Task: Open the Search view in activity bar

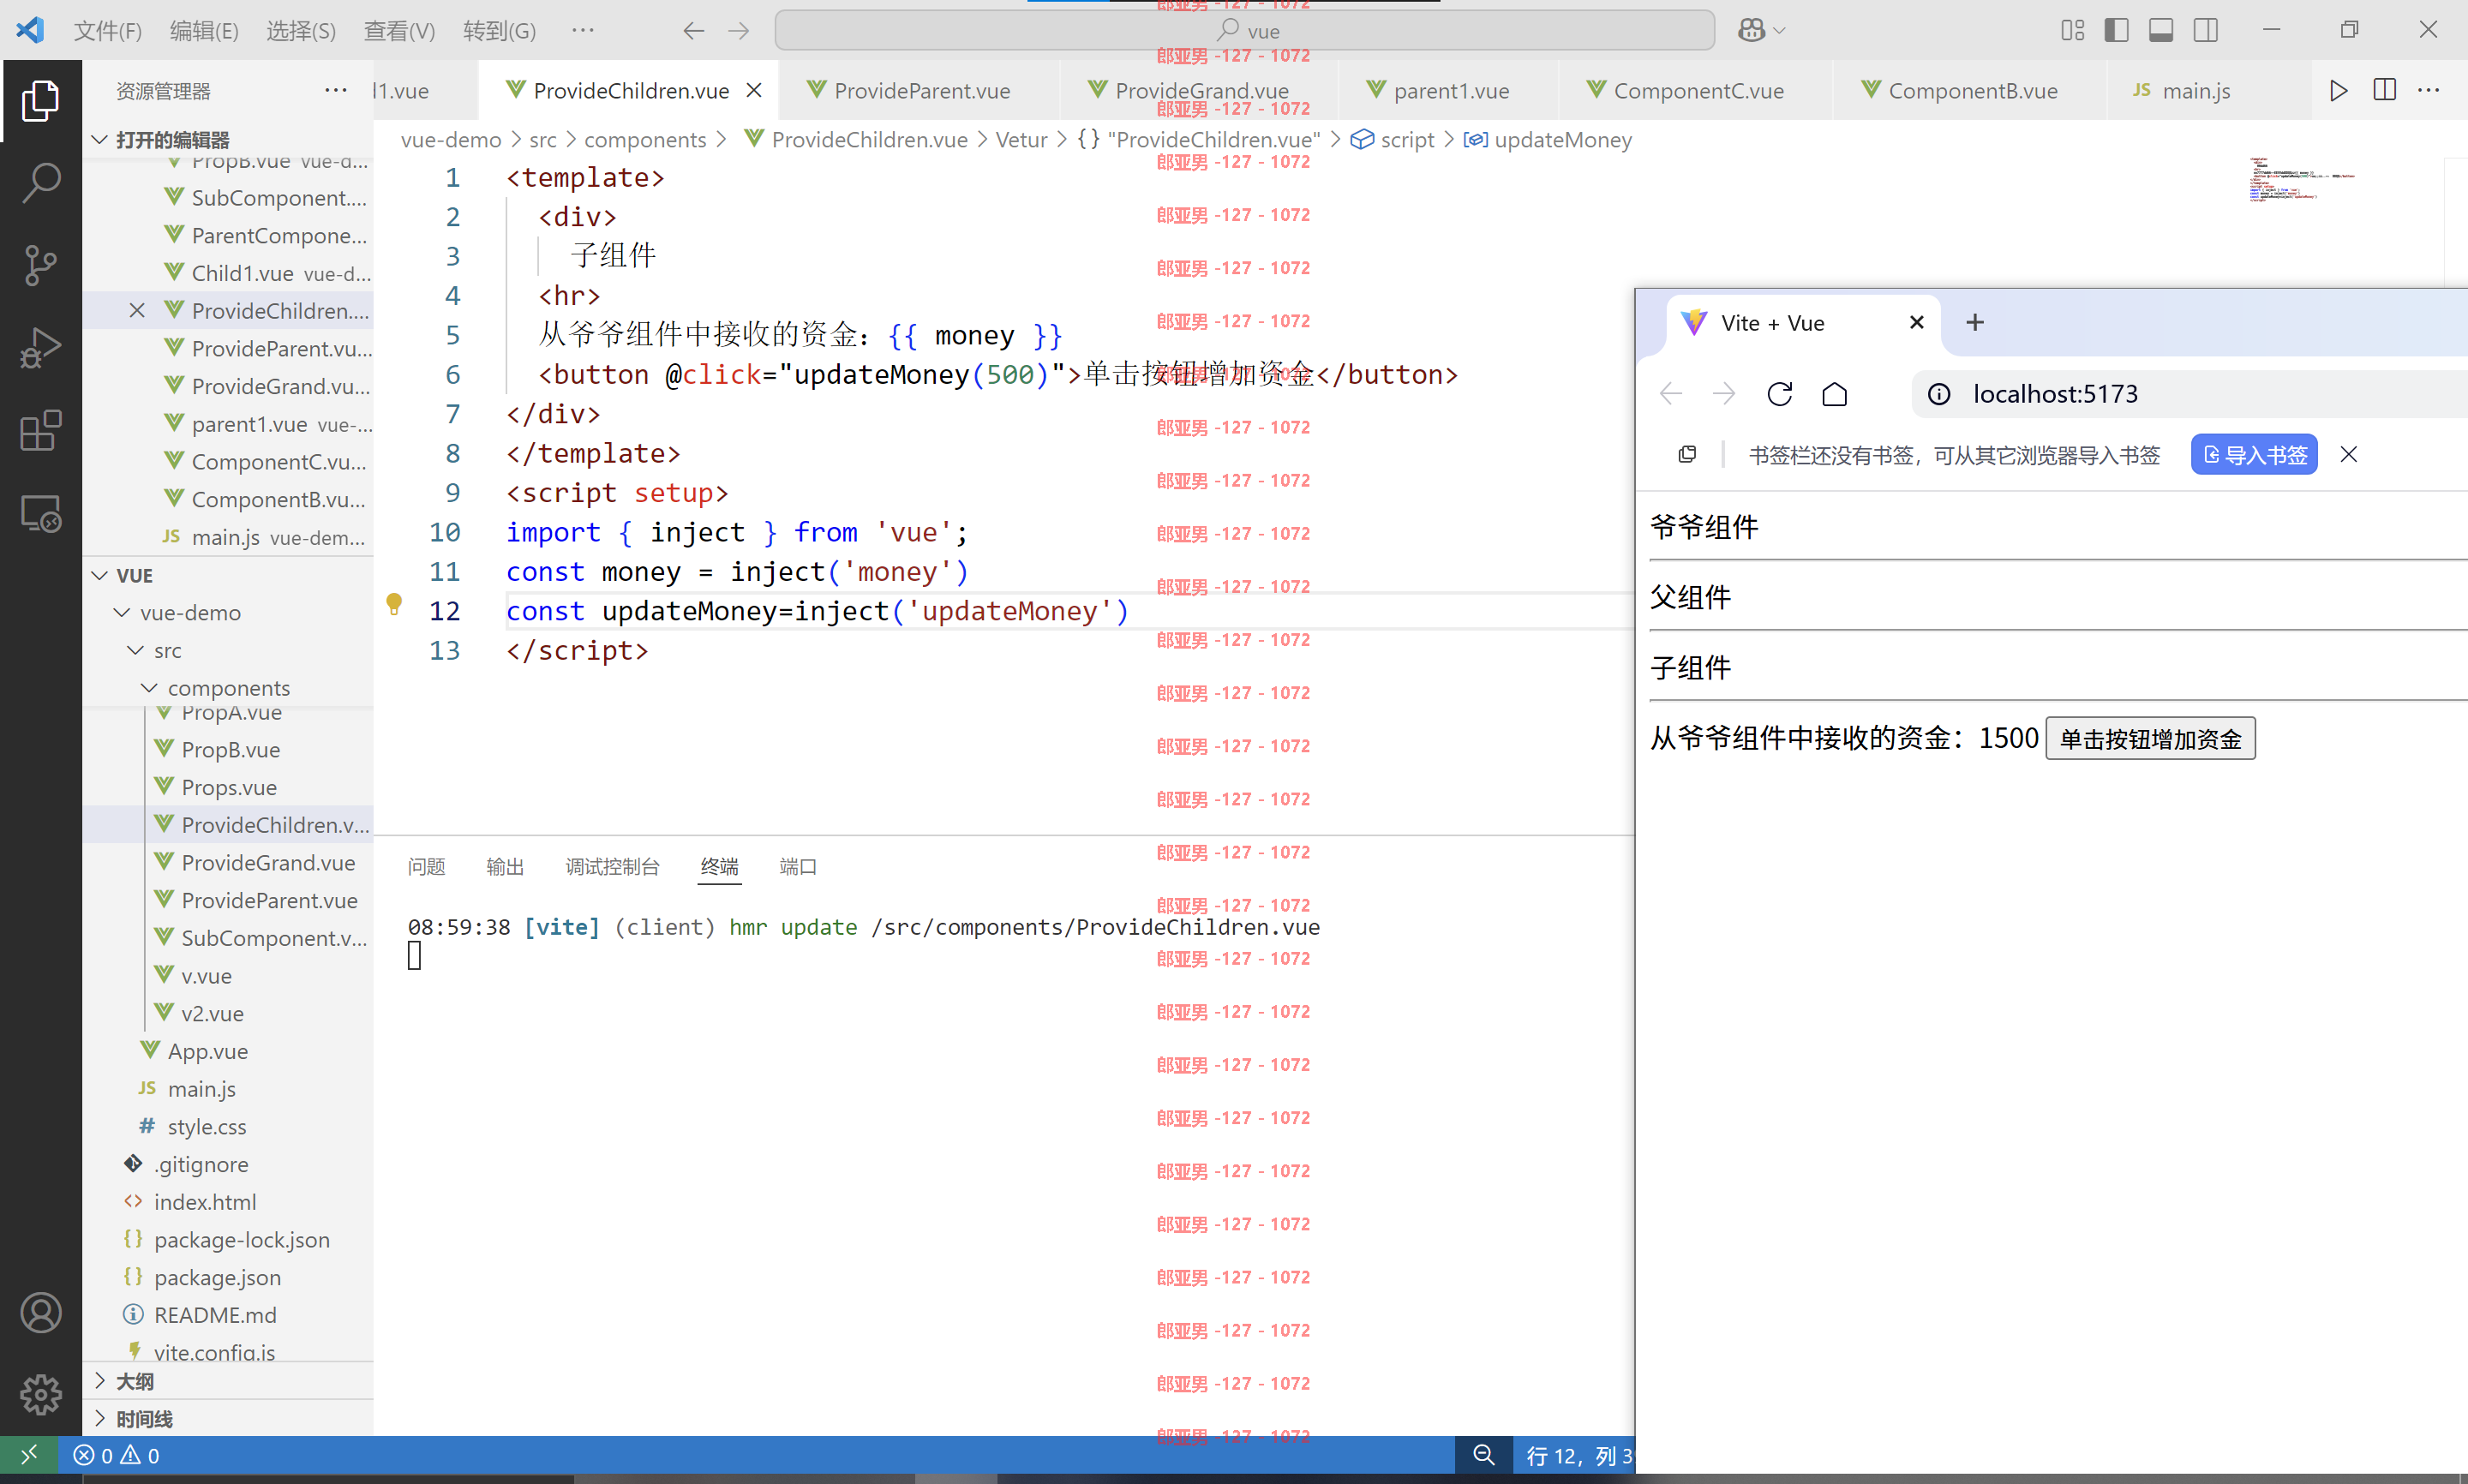Action: click(x=41, y=182)
